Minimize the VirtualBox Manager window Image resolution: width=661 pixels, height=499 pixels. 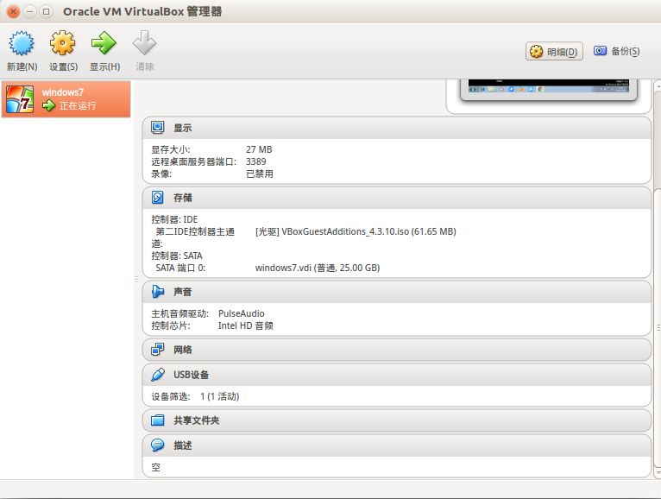(29, 11)
